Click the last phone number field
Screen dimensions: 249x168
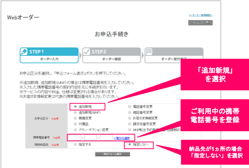[x=106, y=138]
